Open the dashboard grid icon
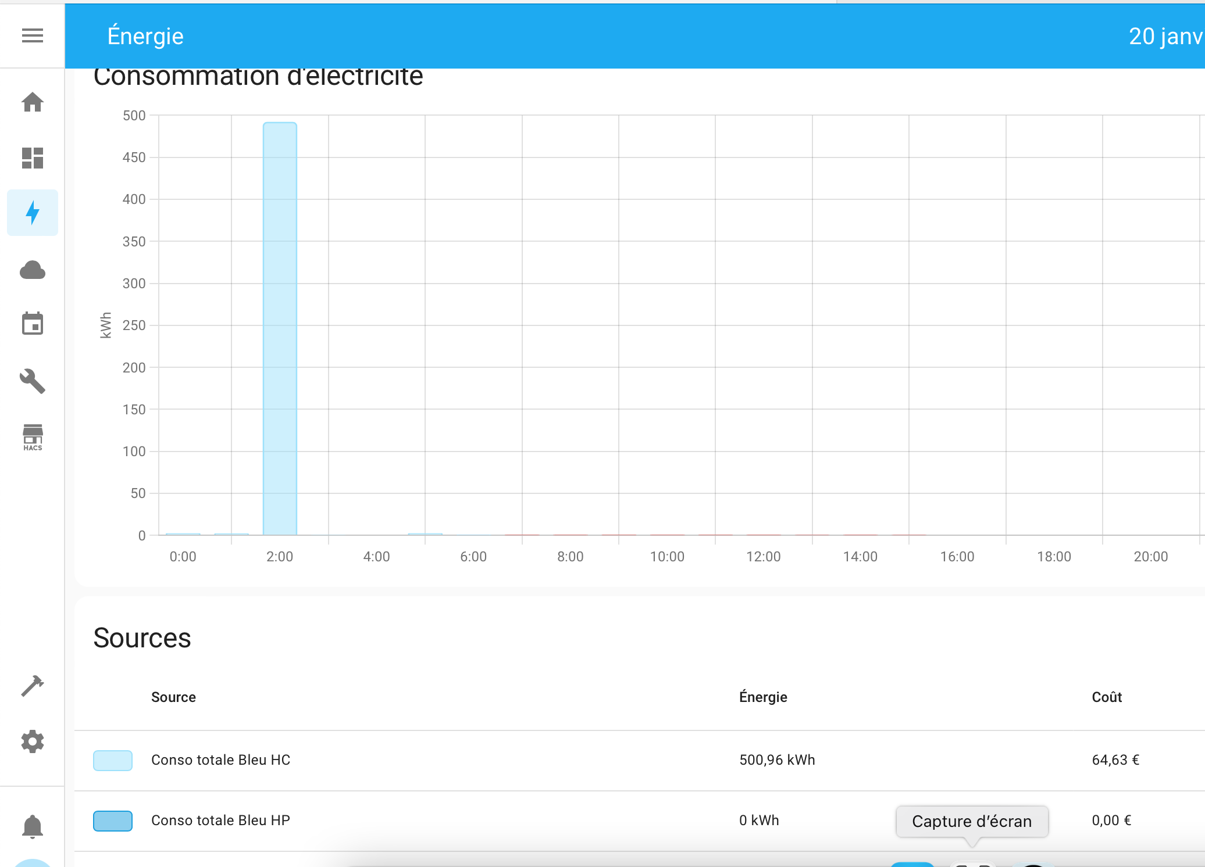Viewport: 1205px width, 867px height. coord(33,157)
